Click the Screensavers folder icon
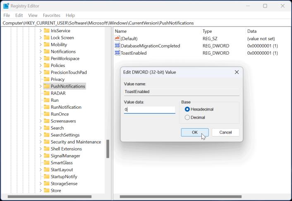The height and width of the screenshot is (201, 292). click(x=47, y=121)
